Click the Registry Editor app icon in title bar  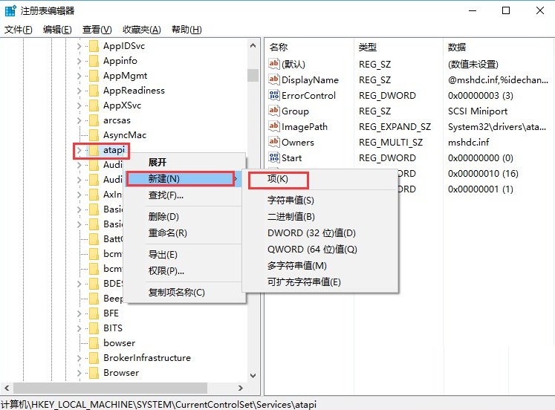[10, 10]
